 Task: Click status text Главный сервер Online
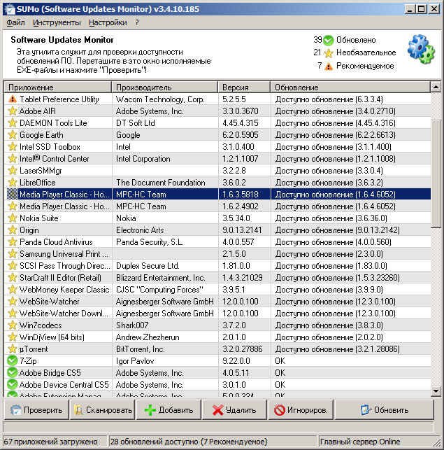[360, 442]
